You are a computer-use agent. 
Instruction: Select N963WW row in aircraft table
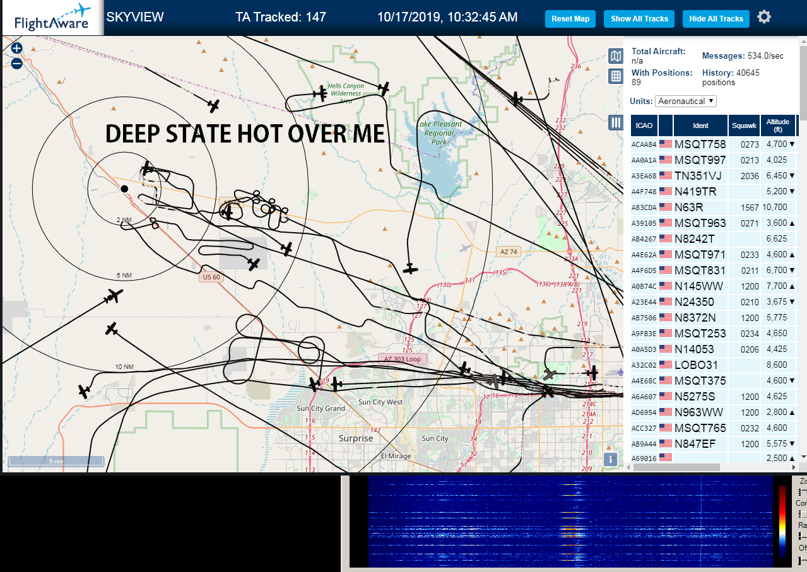pyautogui.click(x=714, y=412)
